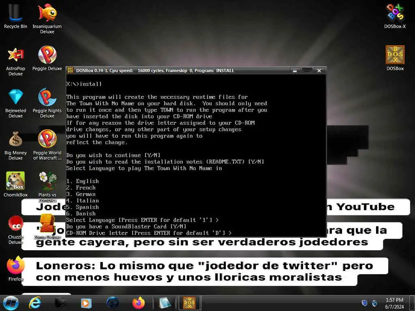This screenshot has height=311, width=415.
Task: Click the notepad-style taskbar icon
Action: pos(165,303)
